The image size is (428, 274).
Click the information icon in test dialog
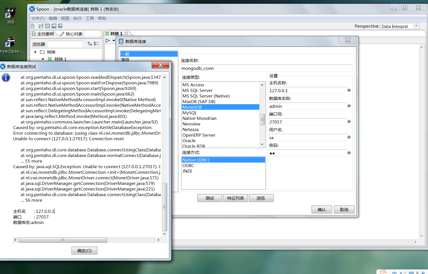tap(6, 78)
